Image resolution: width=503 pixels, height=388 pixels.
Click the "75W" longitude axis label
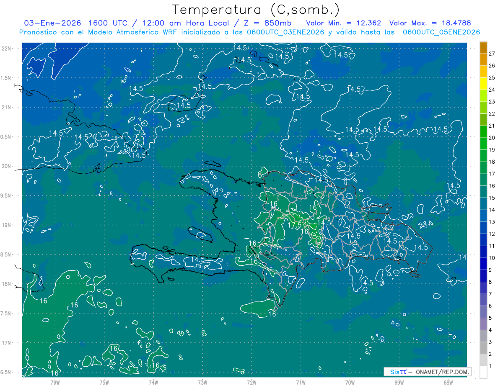click(x=104, y=383)
